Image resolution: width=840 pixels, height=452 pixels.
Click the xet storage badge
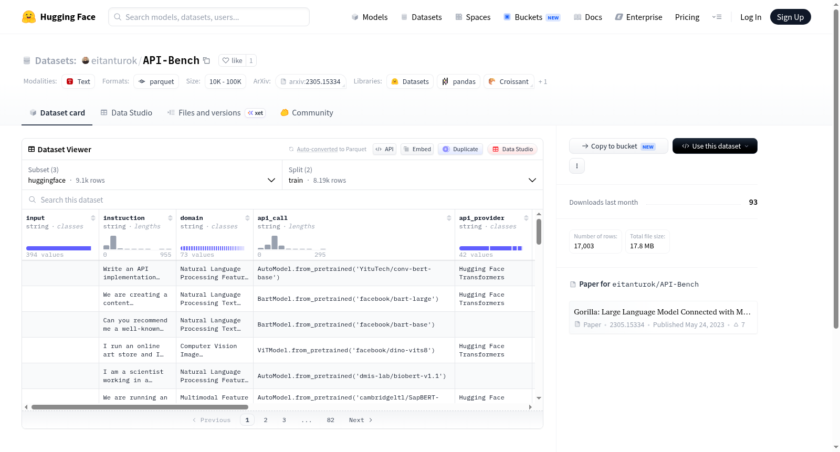click(x=256, y=113)
